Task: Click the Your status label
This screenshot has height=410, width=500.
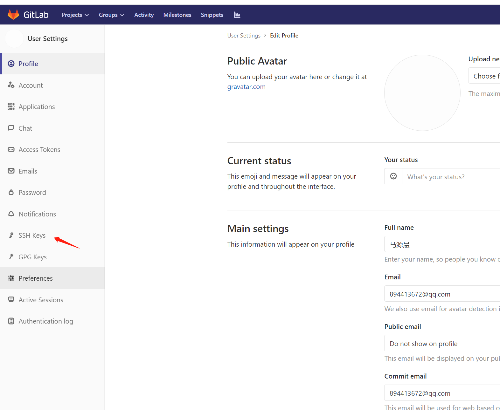Action: point(401,160)
